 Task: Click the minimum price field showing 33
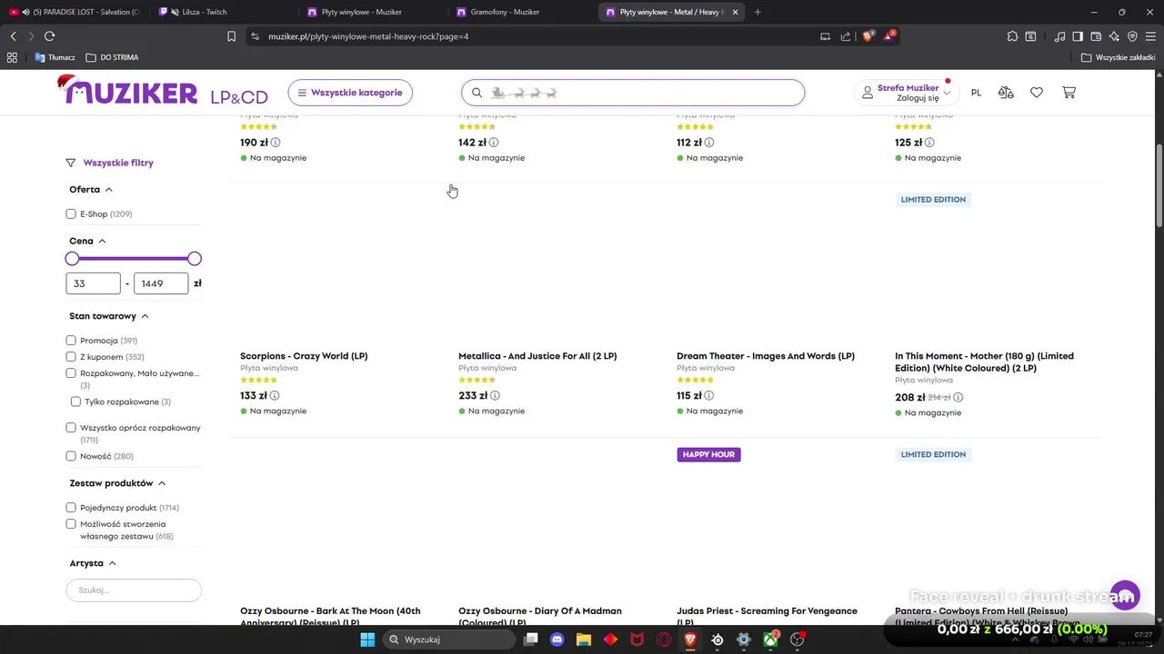coord(93,283)
